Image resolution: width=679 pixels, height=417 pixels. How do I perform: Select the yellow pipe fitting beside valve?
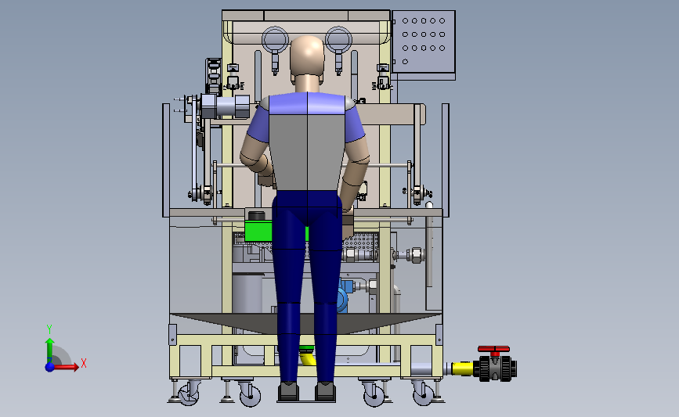point(463,368)
